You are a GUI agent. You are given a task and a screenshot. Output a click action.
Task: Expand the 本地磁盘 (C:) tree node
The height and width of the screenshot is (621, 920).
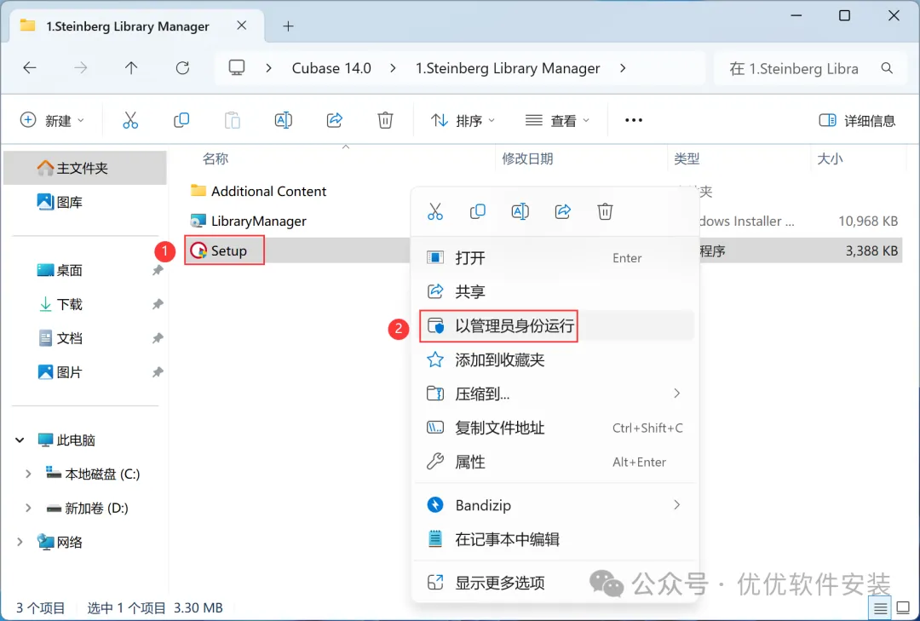pyautogui.click(x=27, y=474)
